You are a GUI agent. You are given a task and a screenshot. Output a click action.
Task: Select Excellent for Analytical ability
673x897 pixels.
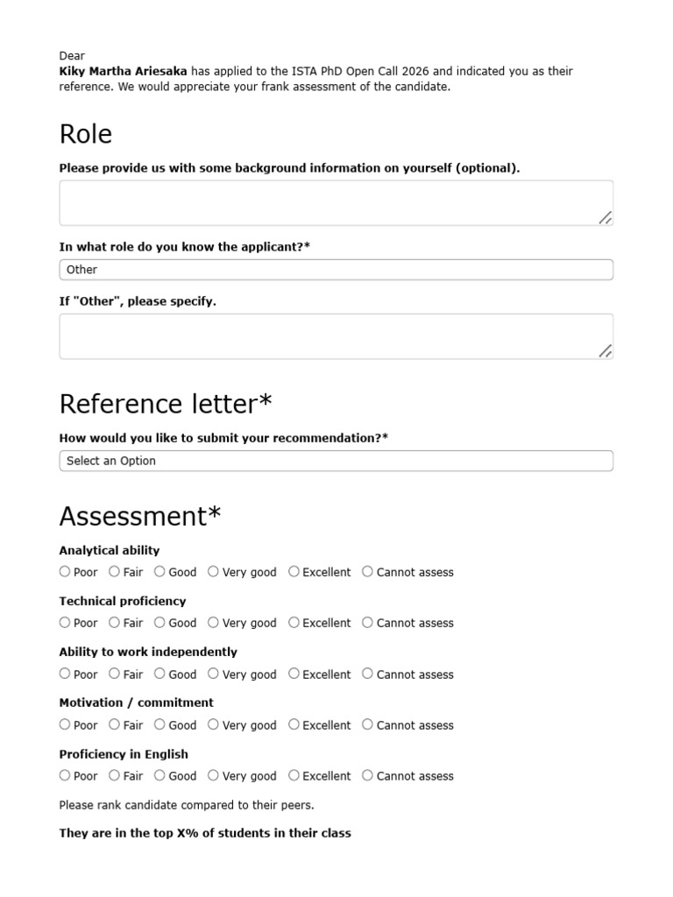coord(294,571)
